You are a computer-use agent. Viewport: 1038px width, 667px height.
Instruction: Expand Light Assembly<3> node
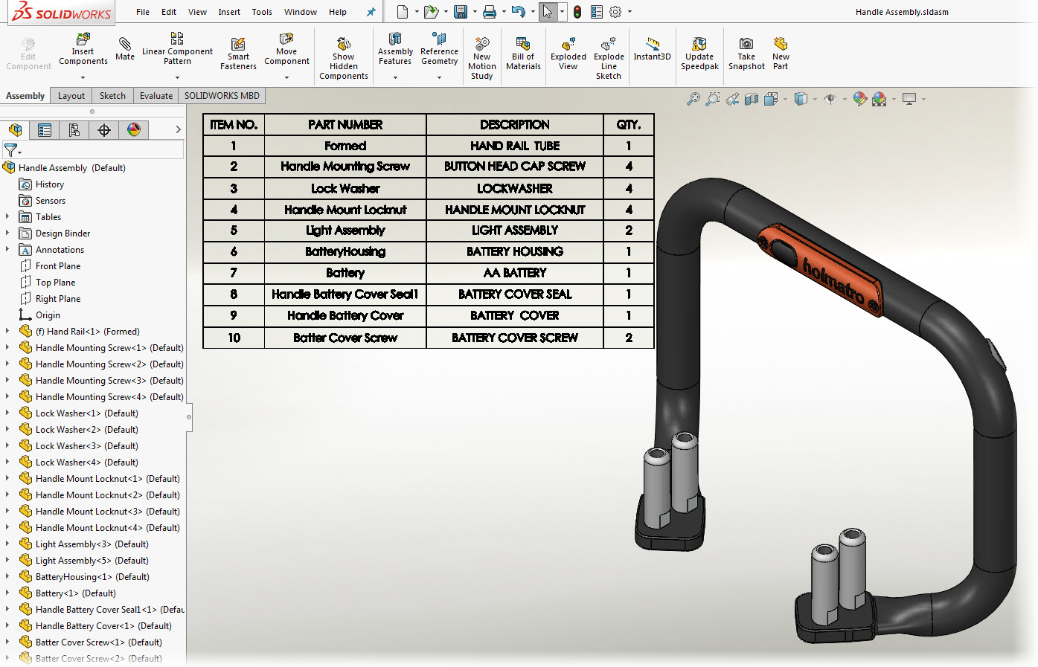pos(7,544)
